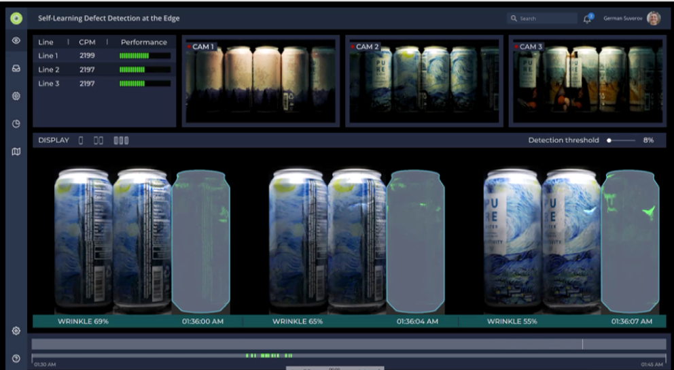Click the 01:36:04 AM timestamp
This screenshot has width=674, height=370.
[x=417, y=322]
